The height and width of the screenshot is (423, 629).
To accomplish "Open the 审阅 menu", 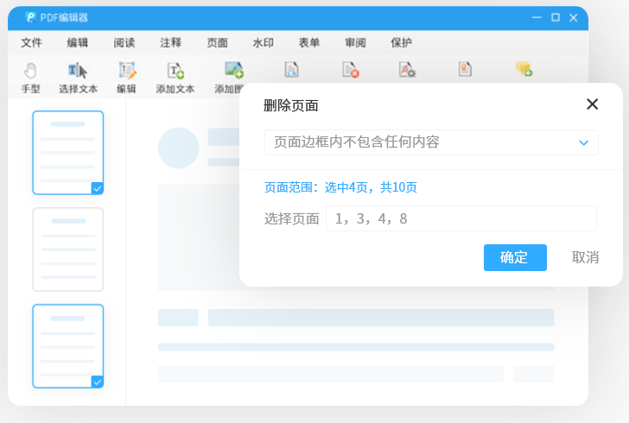I will point(355,42).
